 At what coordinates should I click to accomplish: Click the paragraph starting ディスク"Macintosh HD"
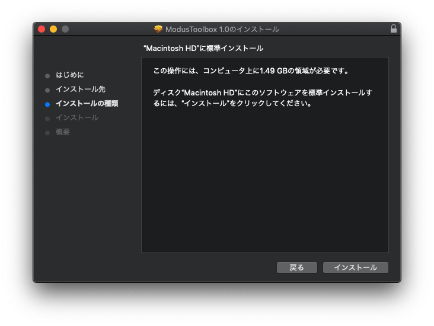coord(263,98)
